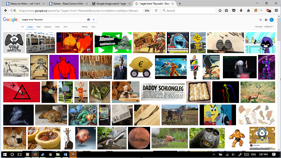Open the Italian Rapier Combat image
Image resolution: width=281 pixels, height=158 pixels.
click(x=16, y=67)
